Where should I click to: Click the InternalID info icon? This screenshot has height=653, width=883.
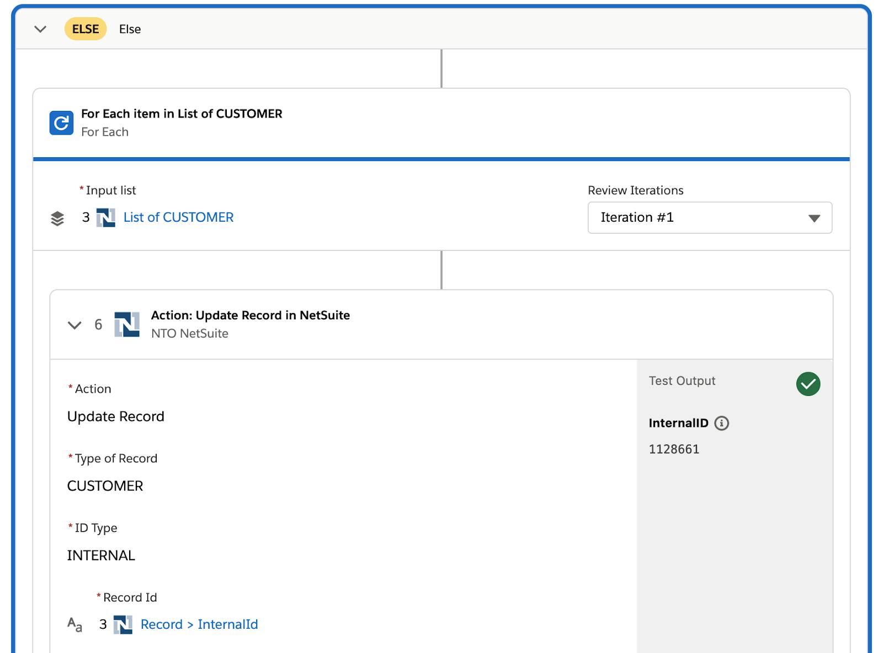pos(721,423)
